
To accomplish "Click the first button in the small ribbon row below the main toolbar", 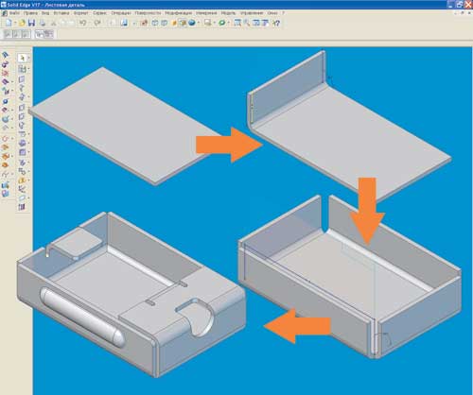I will 8,34.
